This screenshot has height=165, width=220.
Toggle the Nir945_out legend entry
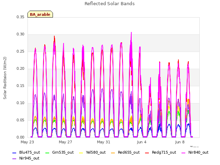click(26, 158)
